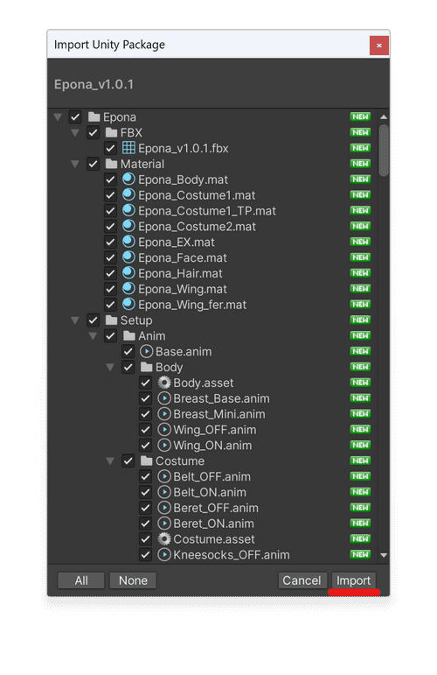Click the Epona_Body.mat material sphere icon
Viewport: 437px width, 675px height.
[128, 179]
